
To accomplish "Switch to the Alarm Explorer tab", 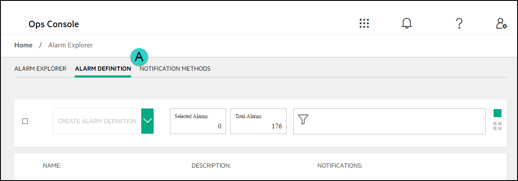I will 40,69.
